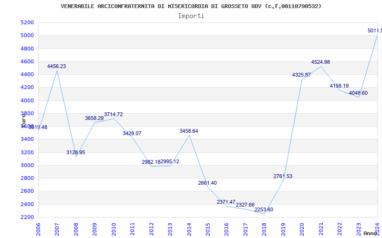The image size is (382, 238).
Task: Select the 2010 x-axis year label
Action: tap(114, 229)
